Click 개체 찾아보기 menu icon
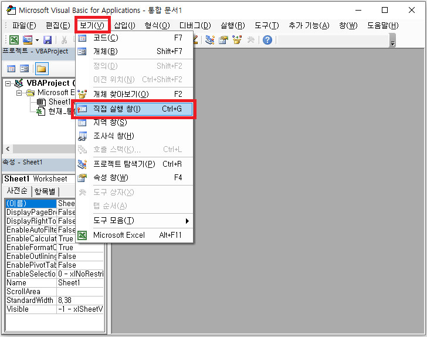Image resolution: width=427 pixels, height=337 pixels. 82,95
